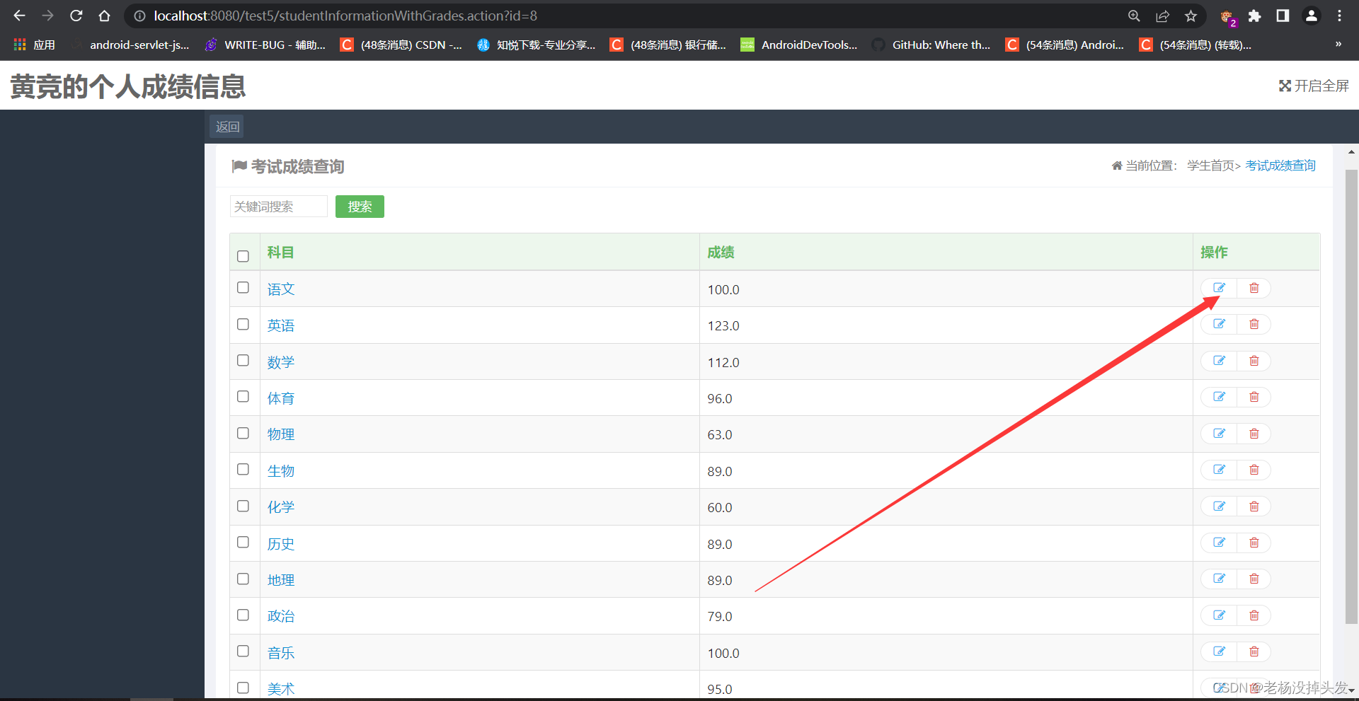Edit the 语文 score row
1359x701 pixels.
coord(1219,288)
